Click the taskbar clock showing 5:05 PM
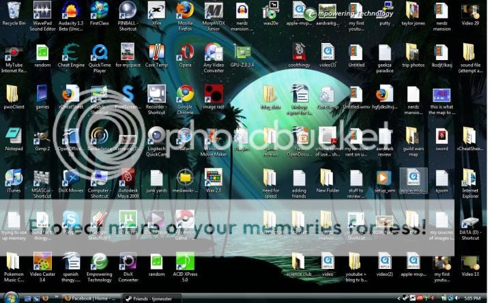Viewport: 490px width, 303px height. pos(470,298)
